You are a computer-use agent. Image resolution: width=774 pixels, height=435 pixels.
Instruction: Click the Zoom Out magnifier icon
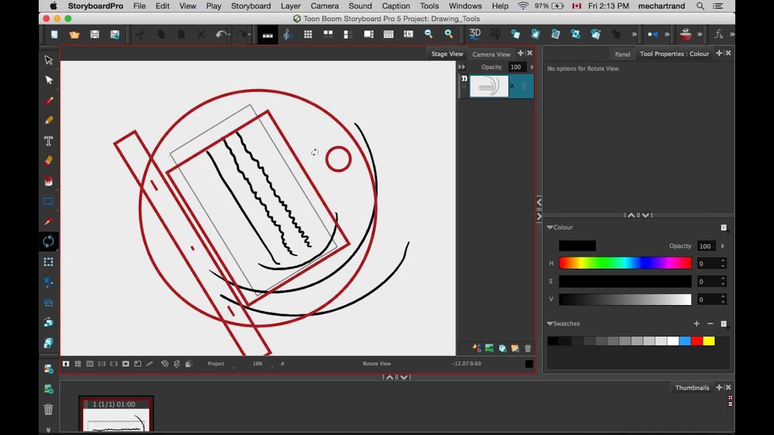[x=428, y=34]
